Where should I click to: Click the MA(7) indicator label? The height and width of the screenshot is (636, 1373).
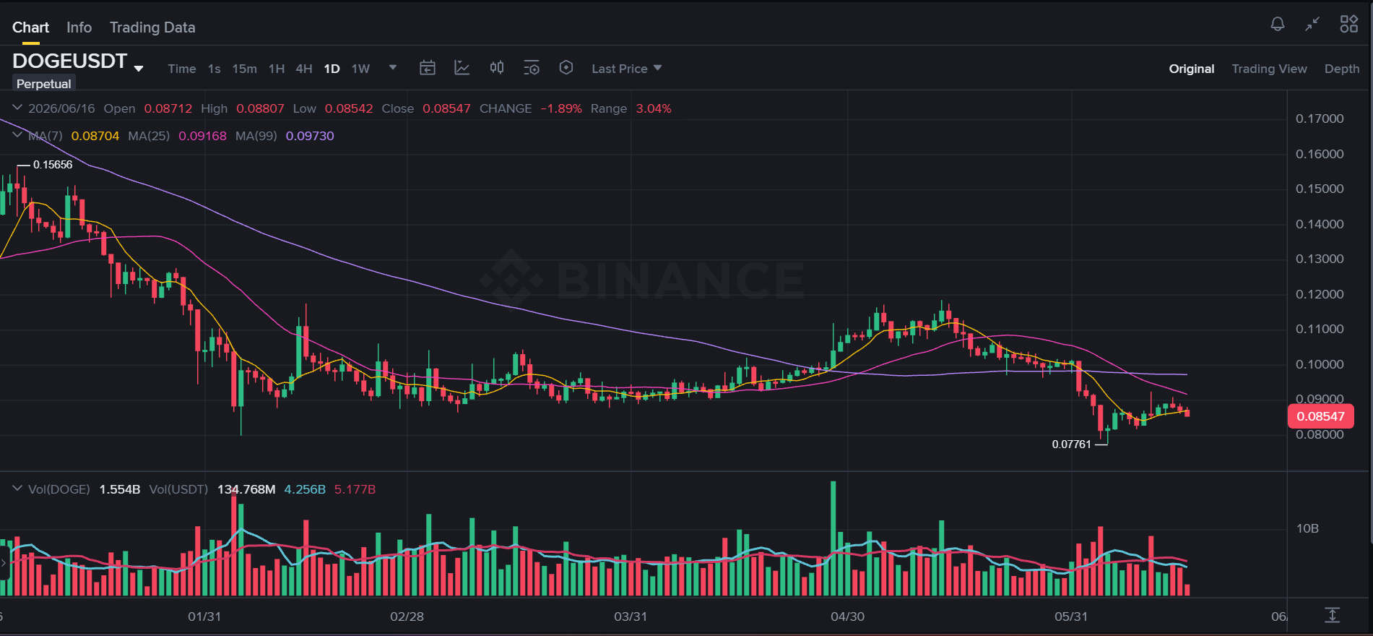[46, 136]
